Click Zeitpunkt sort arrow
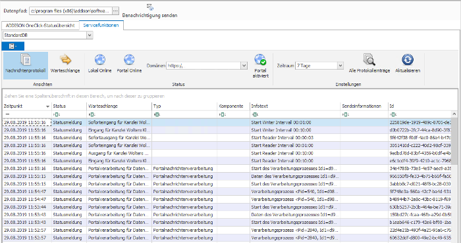The image size is (461, 243). [x=47, y=106]
